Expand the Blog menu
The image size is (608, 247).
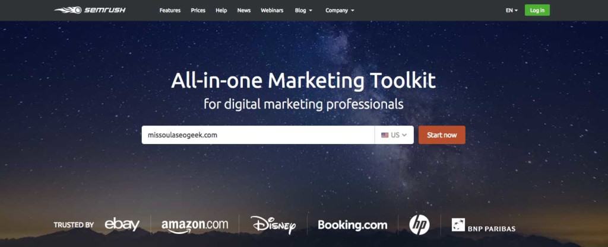pos(303,11)
